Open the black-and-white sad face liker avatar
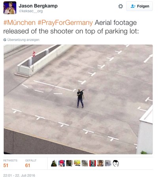Screen dimensions: 158x178 [x=116, y=163]
